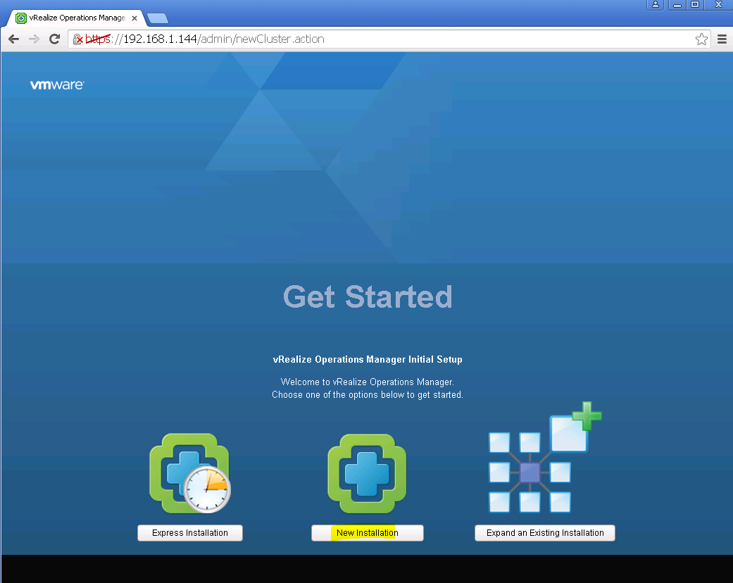Screen dimensions: 733x583
Task: Minimize the browser window
Action: (x=677, y=5)
